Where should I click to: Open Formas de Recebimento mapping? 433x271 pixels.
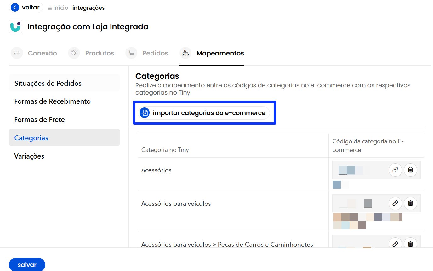[x=64, y=101]
